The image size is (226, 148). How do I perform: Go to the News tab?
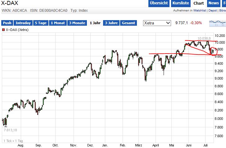pos(214,3)
